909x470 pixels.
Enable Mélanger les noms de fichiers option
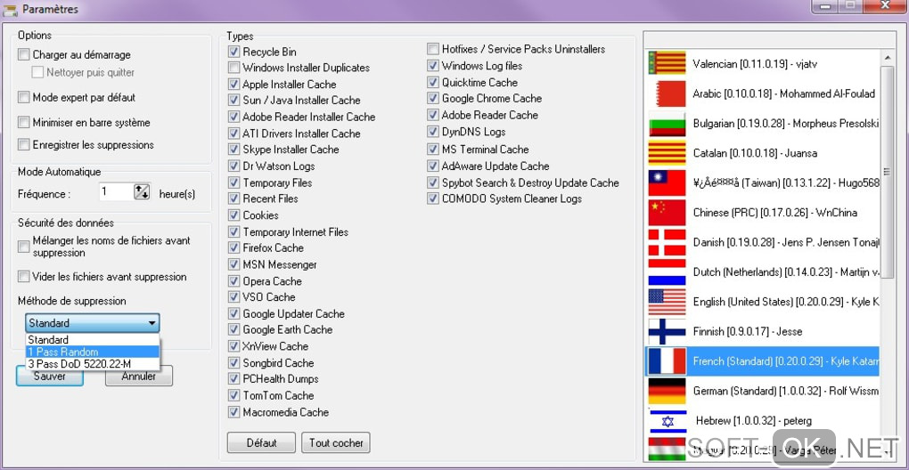(24, 247)
